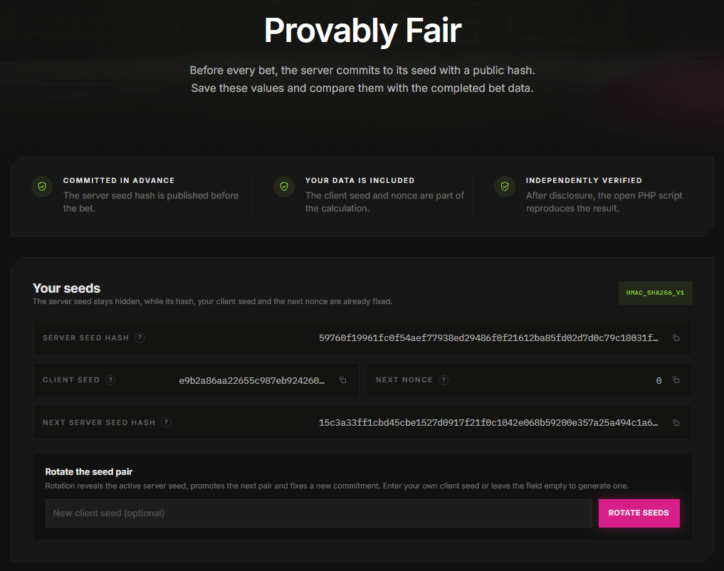
Task: Click the Committed in Advance shield icon
Action: 42,187
